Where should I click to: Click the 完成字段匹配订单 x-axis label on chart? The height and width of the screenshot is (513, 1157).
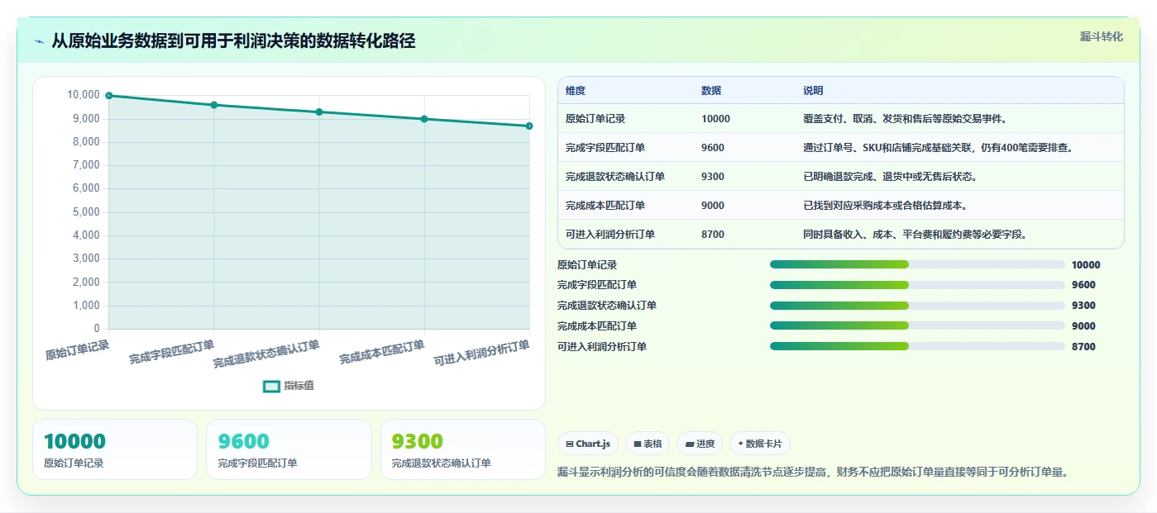(172, 352)
